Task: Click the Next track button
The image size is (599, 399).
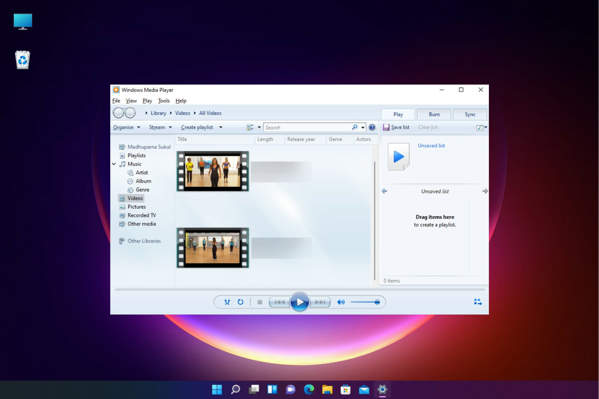Action: pos(320,302)
